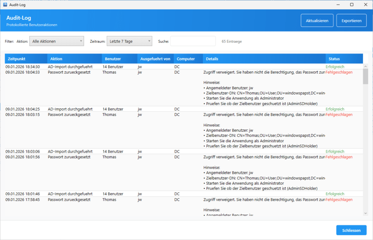Open the Alle Aktionen filter dropdown

[56, 41]
